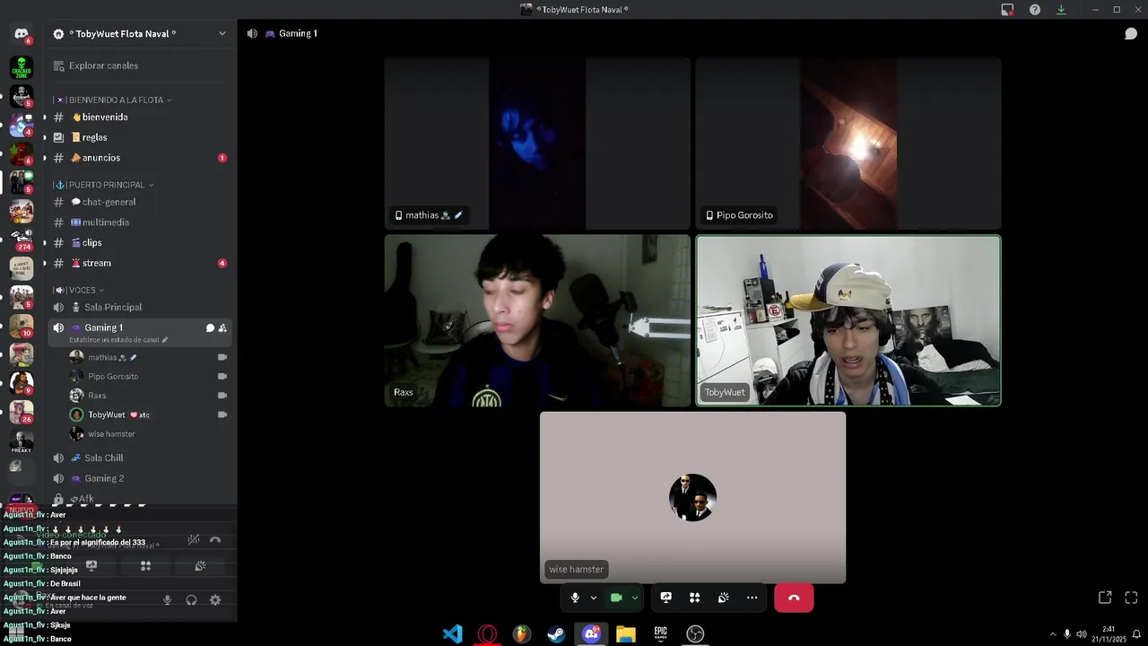Open Gaming 1 channel chat icon in sidebar

pyautogui.click(x=210, y=327)
